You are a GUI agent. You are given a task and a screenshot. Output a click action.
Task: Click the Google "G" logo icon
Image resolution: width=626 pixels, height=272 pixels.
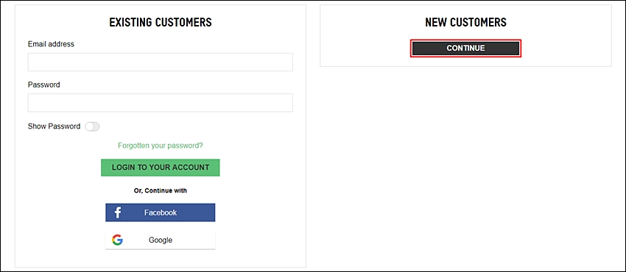click(117, 240)
